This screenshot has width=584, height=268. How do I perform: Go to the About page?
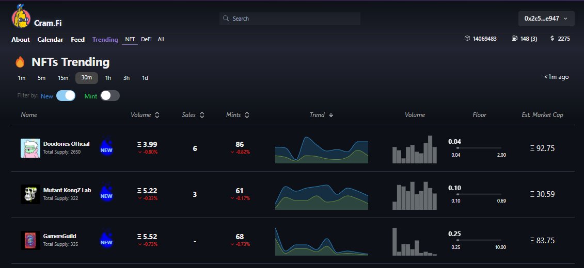[x=21, y=39]
